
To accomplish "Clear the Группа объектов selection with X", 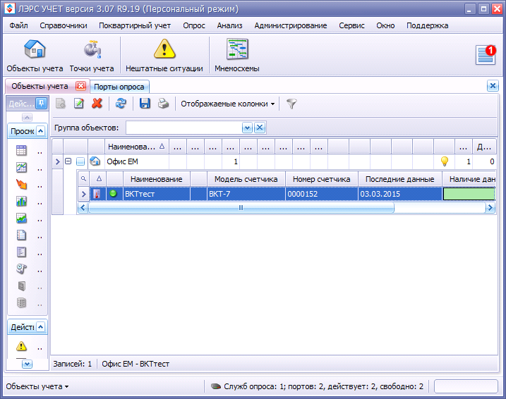I will pos(260,128).
